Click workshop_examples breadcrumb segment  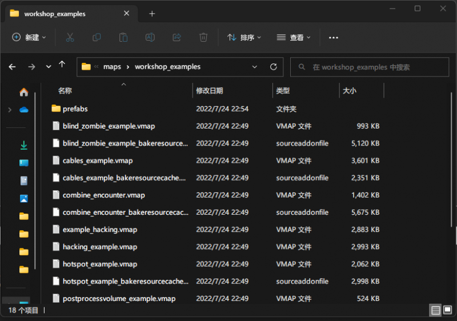167,67
